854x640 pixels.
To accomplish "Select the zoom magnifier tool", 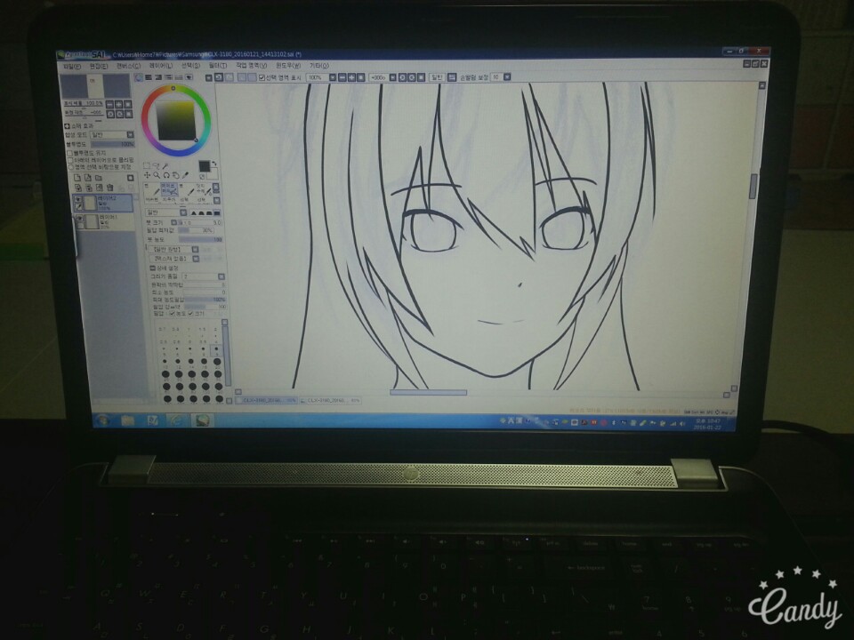I will [157, 175].
